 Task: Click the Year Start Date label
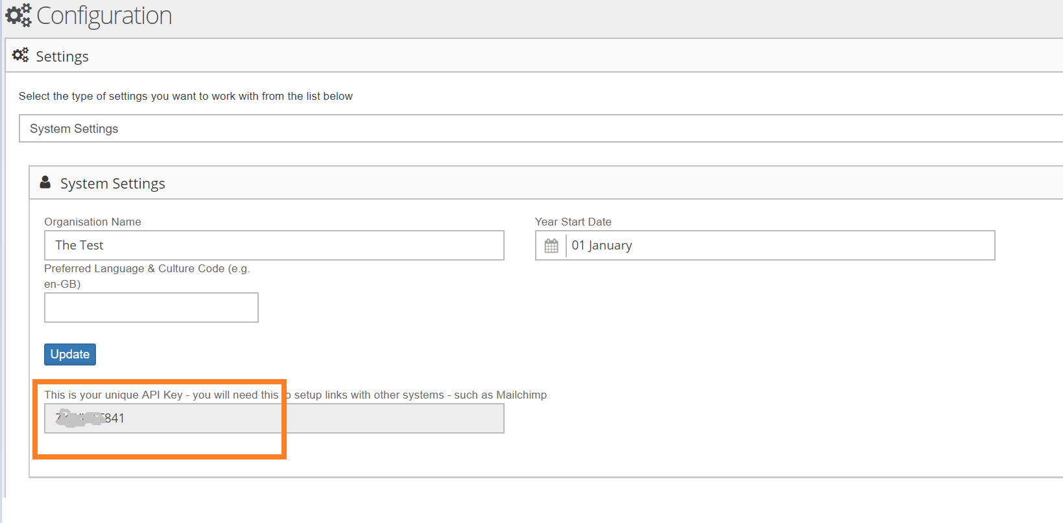[x=573, y=222]
